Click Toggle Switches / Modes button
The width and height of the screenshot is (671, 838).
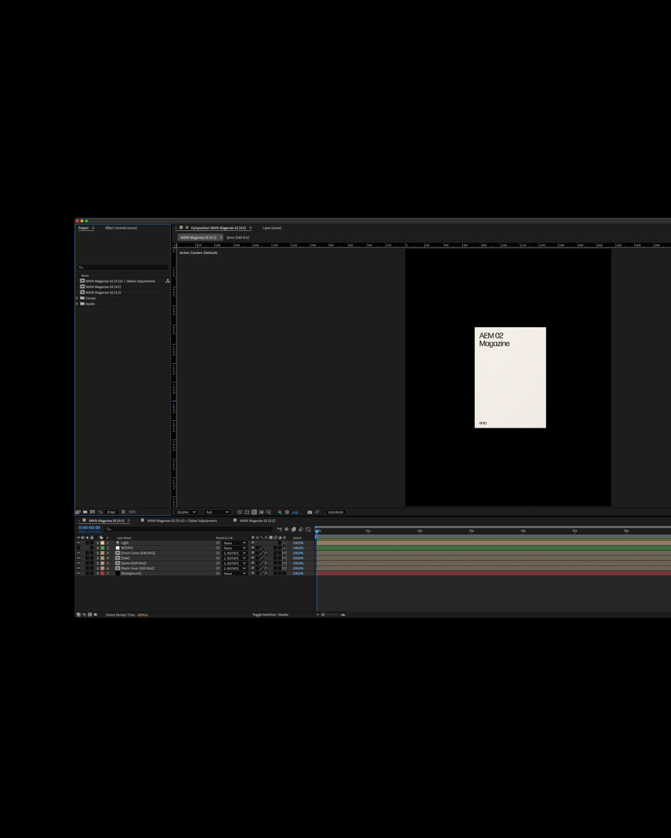click(270, 615)
